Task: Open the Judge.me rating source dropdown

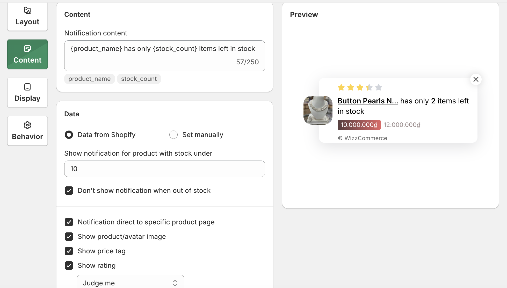Action: tap(130, 283)
